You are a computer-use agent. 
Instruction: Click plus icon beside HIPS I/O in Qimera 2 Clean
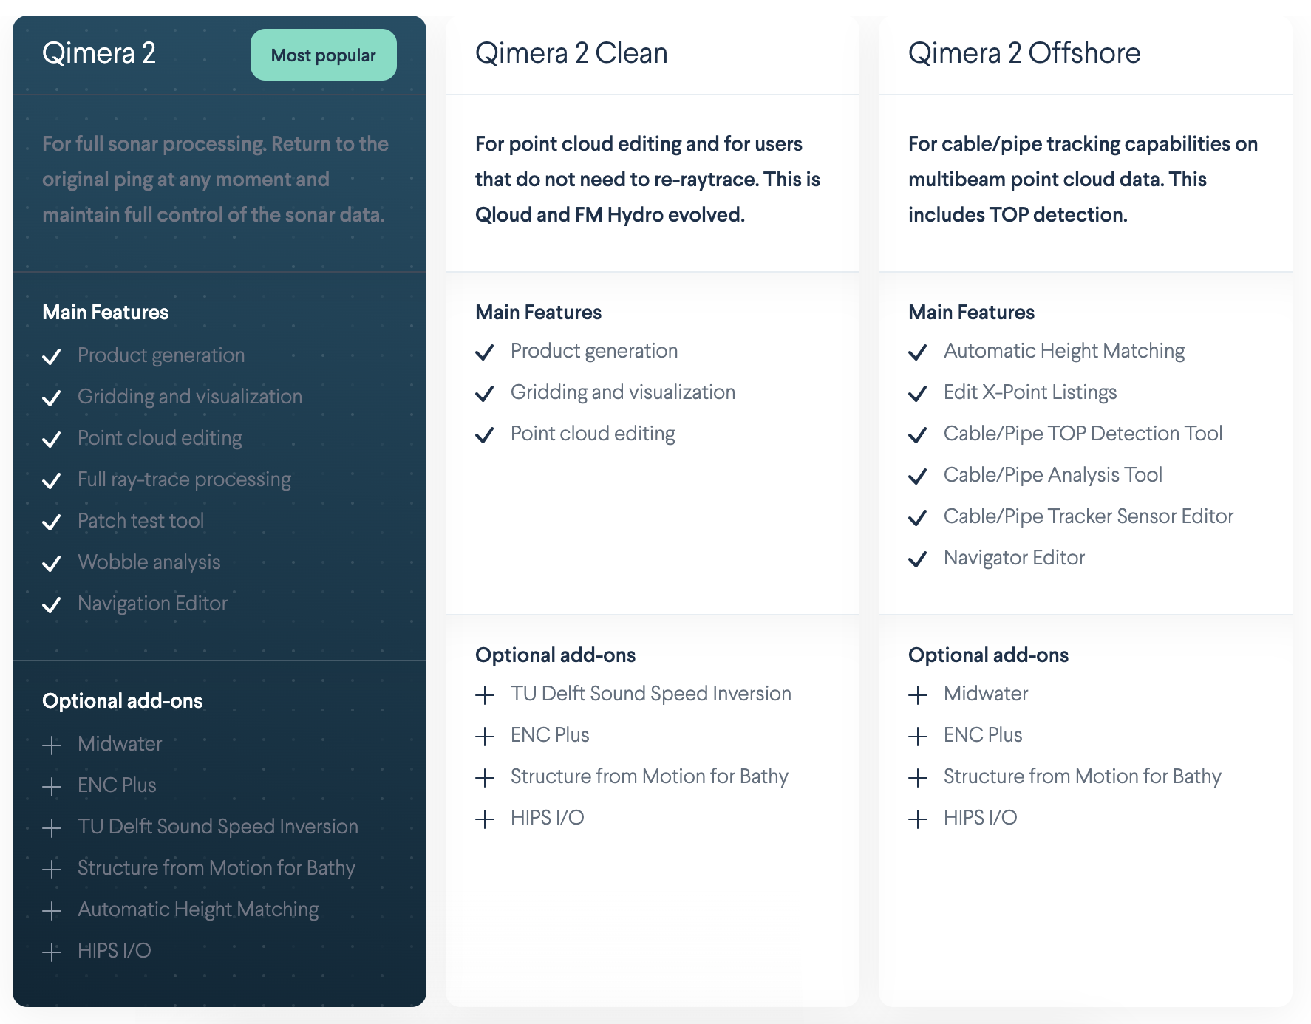click(485, 819)
